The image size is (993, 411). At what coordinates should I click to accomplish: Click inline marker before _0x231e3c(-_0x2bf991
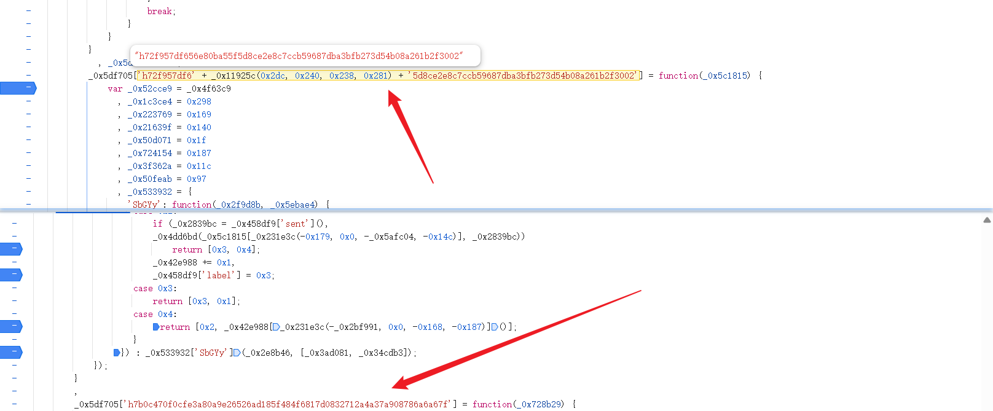pos(276,327)
